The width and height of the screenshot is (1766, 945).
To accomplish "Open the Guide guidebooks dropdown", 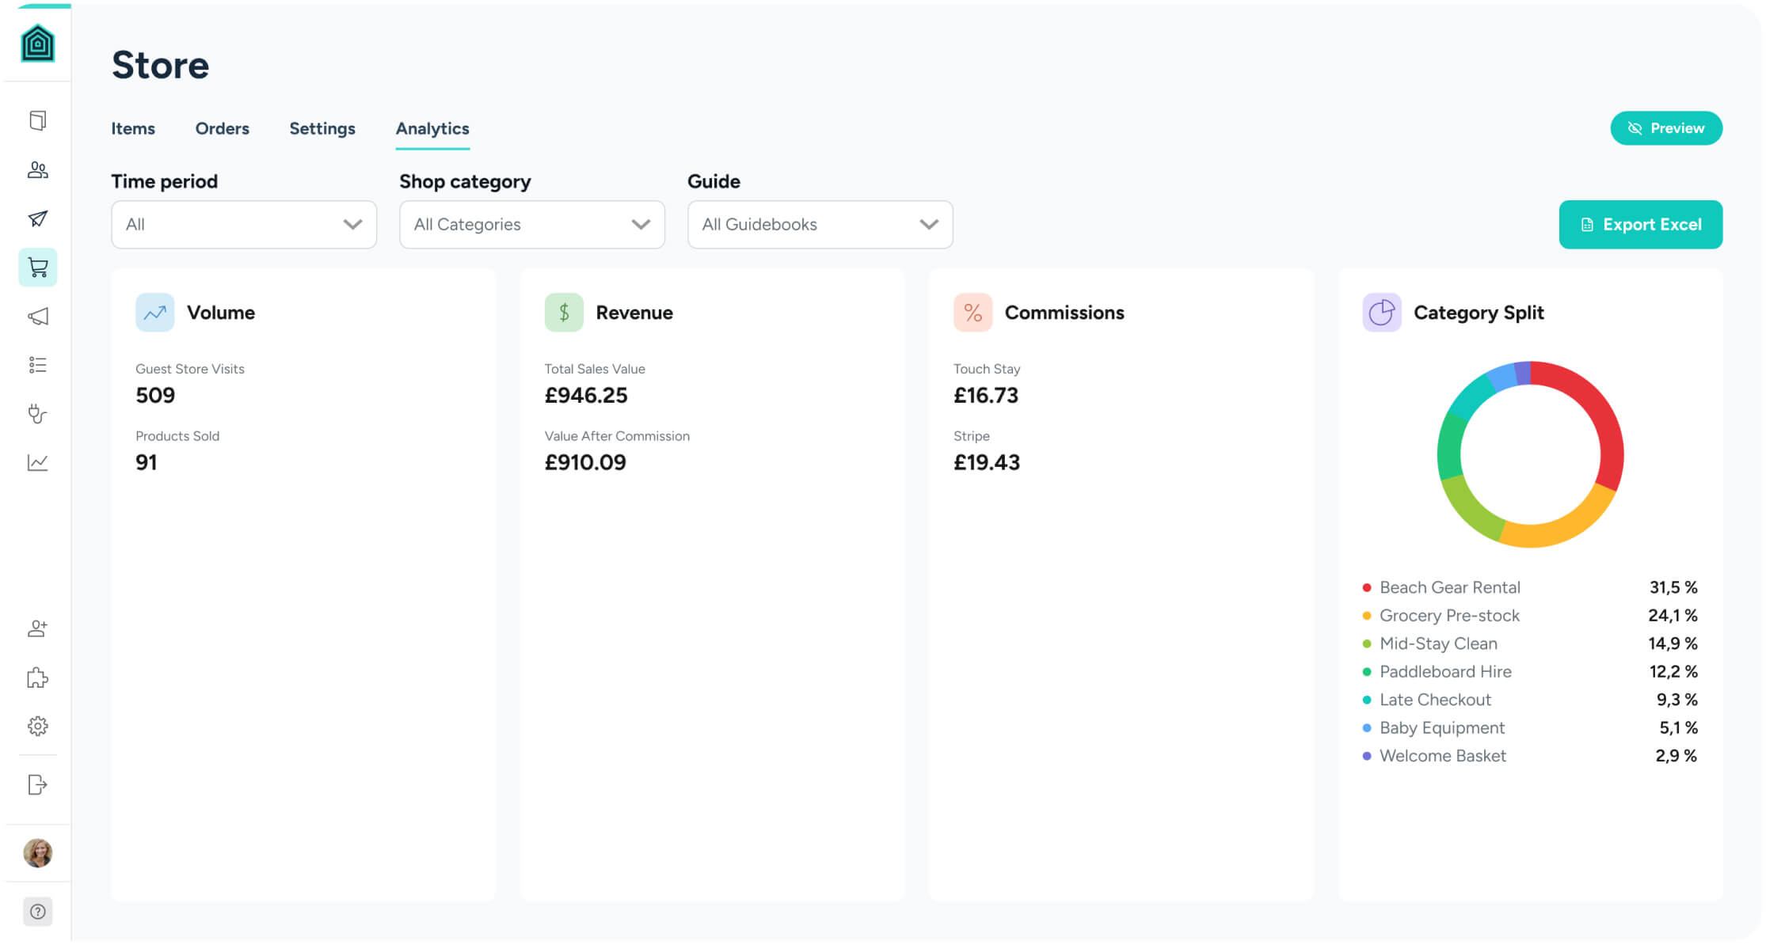I will click(820, 225).
